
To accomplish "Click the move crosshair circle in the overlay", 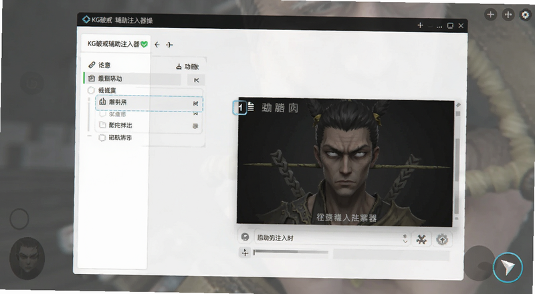I will (508, 14).
